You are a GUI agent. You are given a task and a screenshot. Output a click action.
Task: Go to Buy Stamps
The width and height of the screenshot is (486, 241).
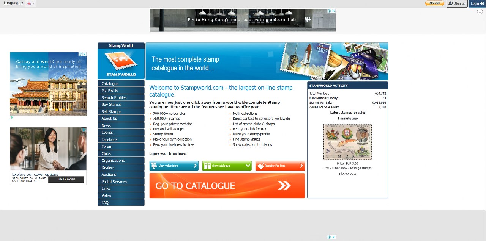click(121, 105)
